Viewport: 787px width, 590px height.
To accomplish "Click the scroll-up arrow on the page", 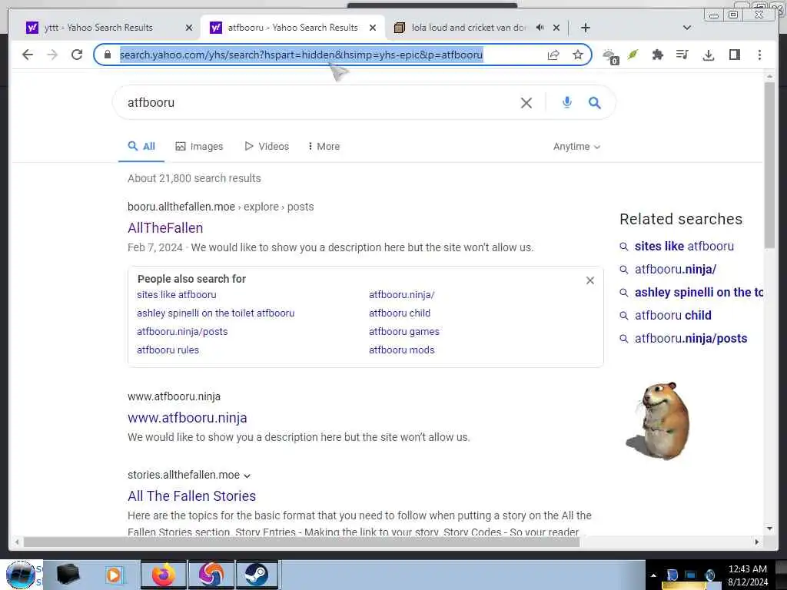I will 769,77.
